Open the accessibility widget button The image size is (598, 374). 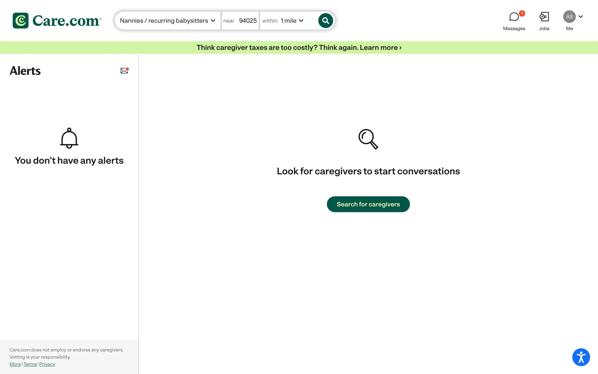click(581, 357)
